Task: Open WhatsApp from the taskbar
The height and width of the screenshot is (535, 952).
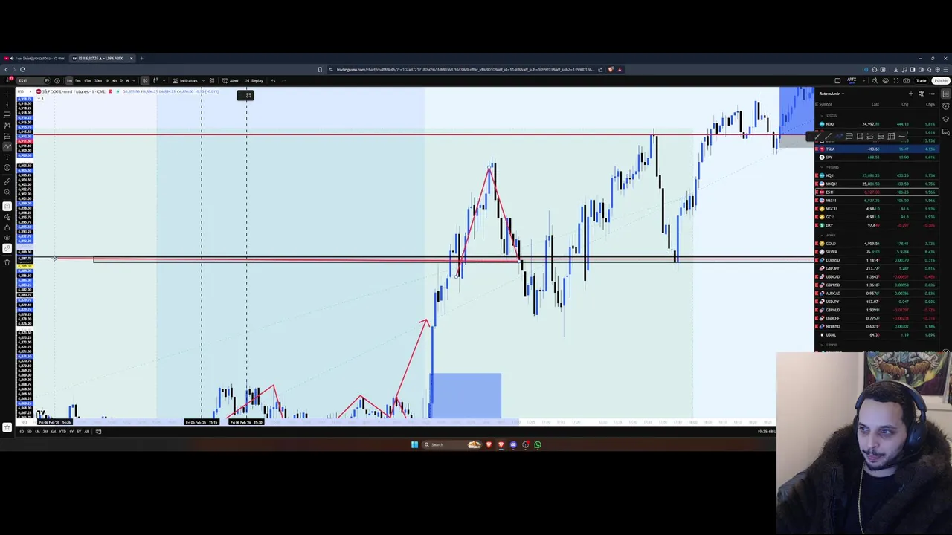Action: (x=537, y=444)
